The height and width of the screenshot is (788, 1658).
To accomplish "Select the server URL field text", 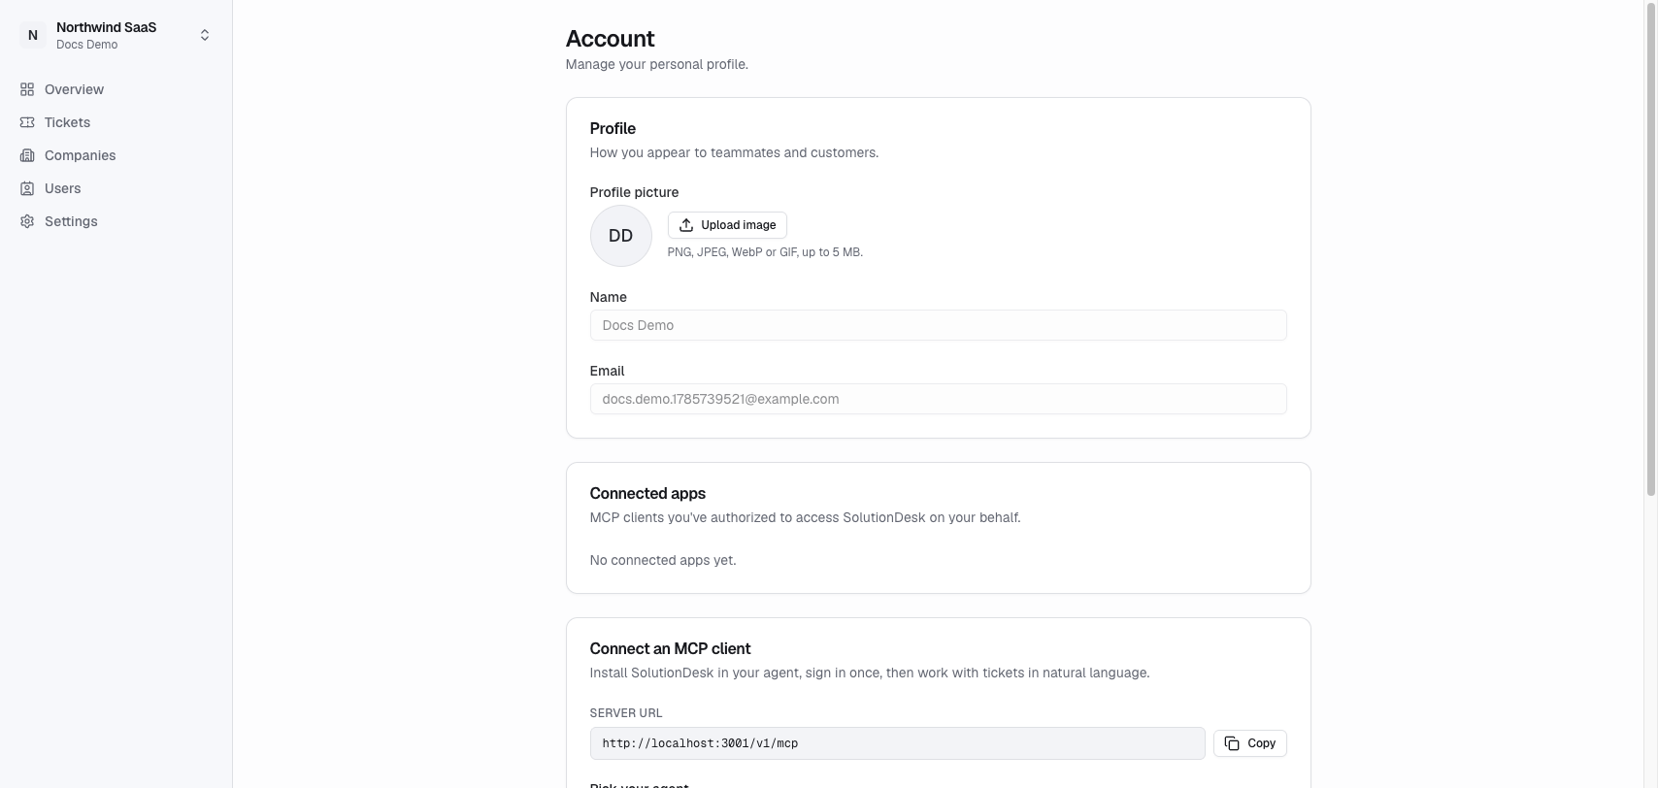I will coord(898,743).
